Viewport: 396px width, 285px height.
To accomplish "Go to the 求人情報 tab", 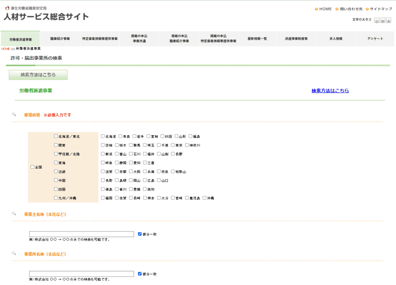I will [336, 39].
